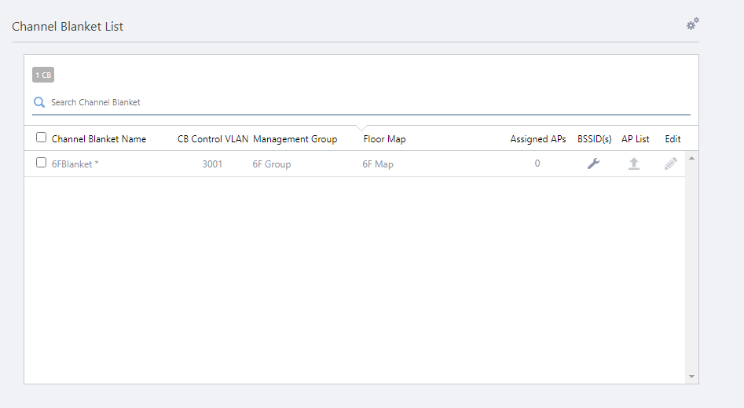Click scrollbar up arrow in the list

[691, 158]
